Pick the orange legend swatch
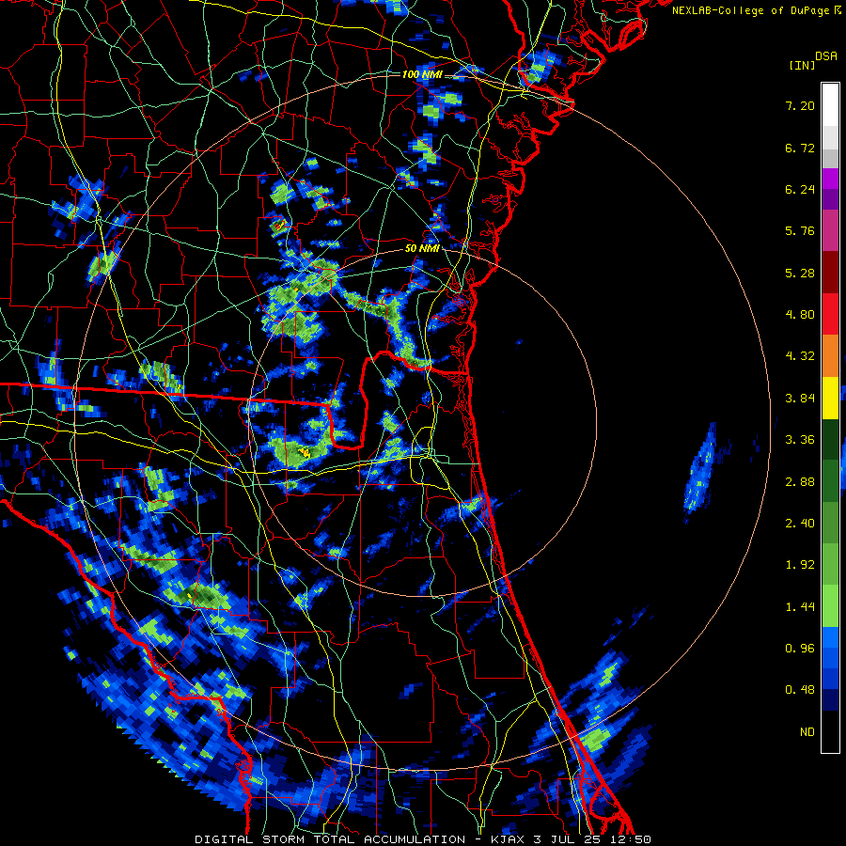Screen dimensions: 846x846 [x=830, y=356]
